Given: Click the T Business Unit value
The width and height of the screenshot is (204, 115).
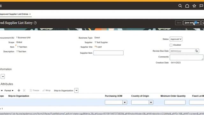Looking at the screenshot, I should [x=23, y=38].
